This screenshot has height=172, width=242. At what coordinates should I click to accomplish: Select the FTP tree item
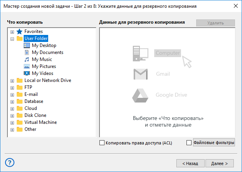28,87
